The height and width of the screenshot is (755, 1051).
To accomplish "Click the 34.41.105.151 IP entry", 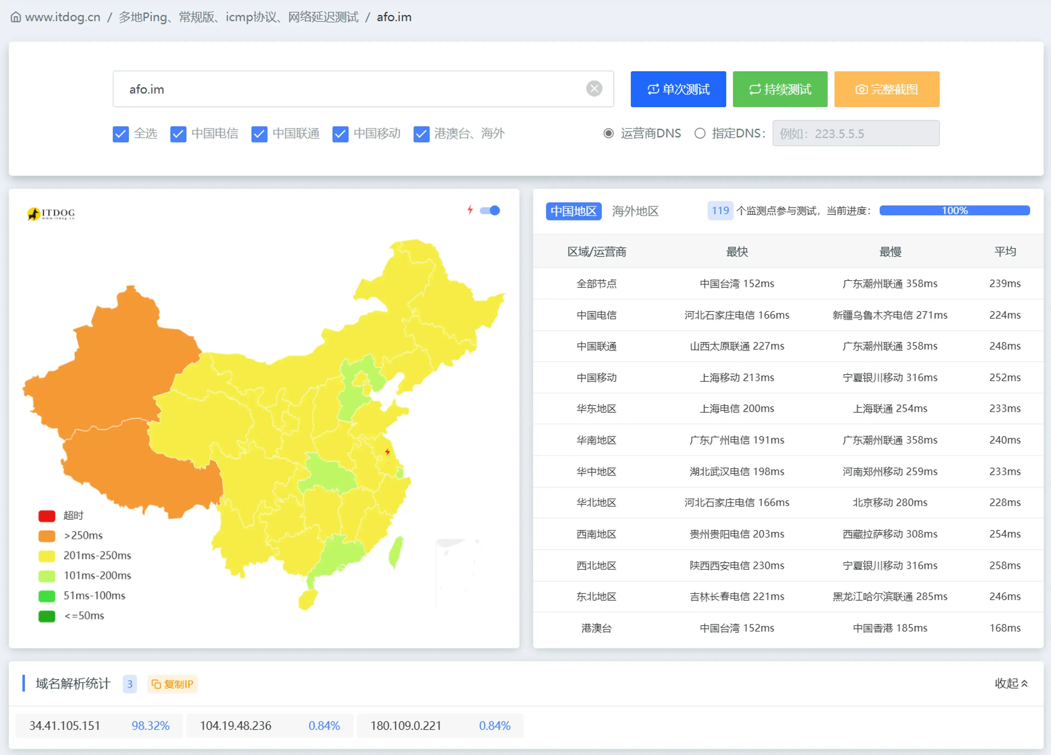I will (x=65, y=725).
